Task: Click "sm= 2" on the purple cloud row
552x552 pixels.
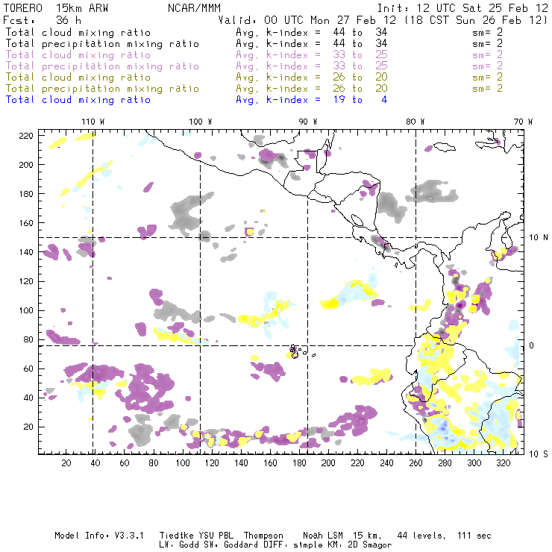Action: (x=487, y=54)
